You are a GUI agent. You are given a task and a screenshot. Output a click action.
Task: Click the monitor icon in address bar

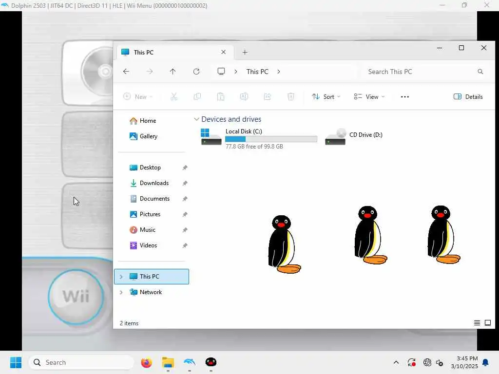pyautogui.click(x=221, y=71)
